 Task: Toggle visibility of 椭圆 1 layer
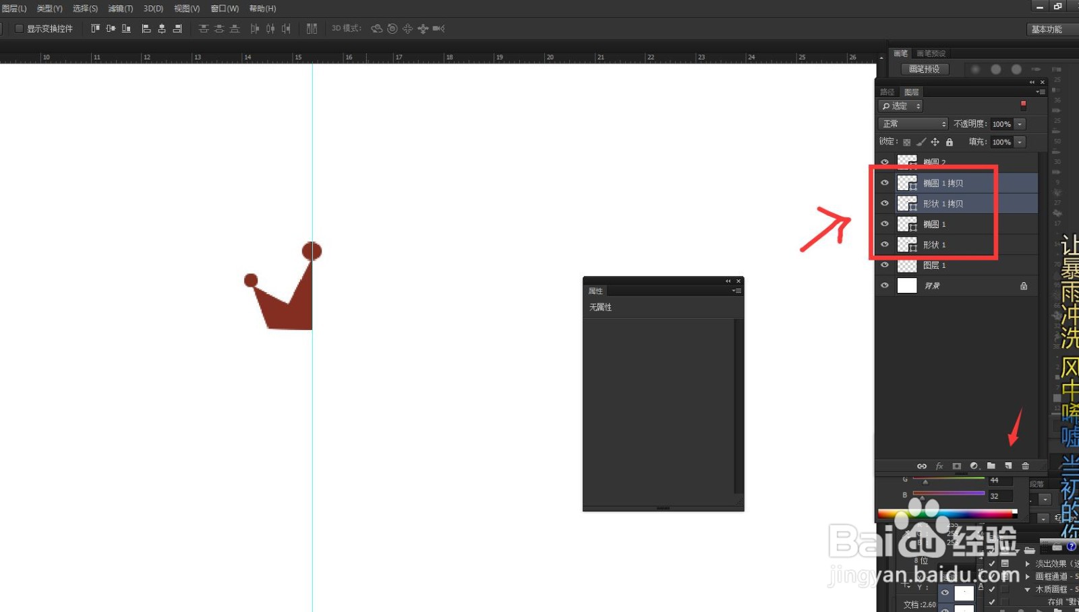[885, 224]
